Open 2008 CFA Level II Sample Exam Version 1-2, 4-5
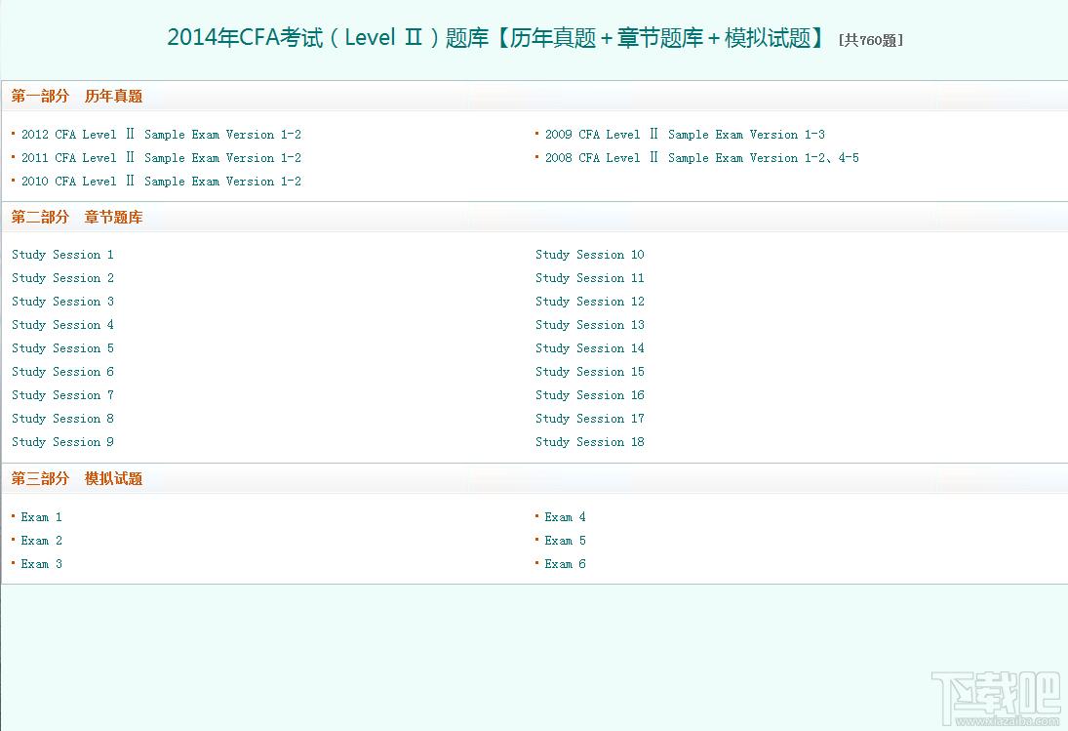 coord(701,157)
